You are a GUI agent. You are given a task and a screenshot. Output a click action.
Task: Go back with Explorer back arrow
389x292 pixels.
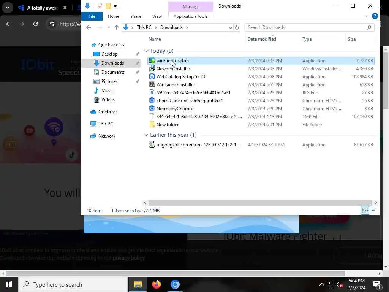(x=89, y=27)
